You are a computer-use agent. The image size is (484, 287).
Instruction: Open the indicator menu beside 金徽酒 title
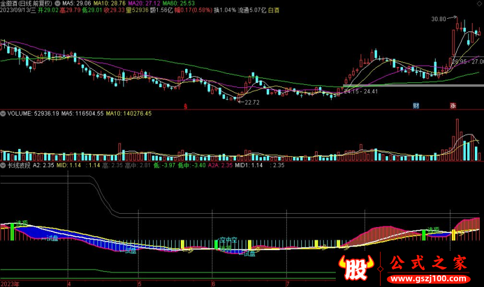(x=57, y=4)
